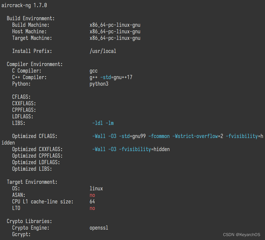Select the python3 interpreter value
The height and width of the screenshot is (240, 265).
tap(99, 84)
